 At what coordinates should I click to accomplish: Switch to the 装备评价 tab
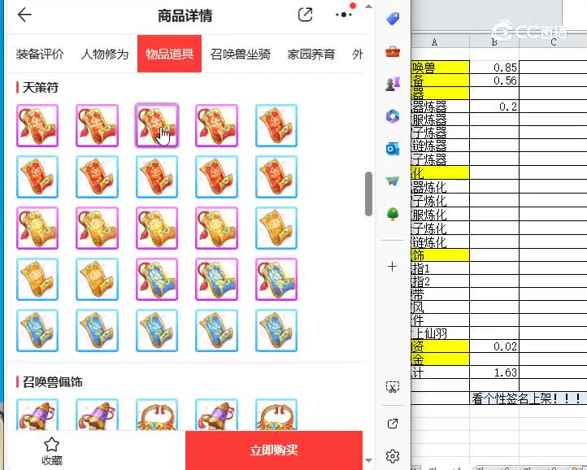(40, 54)
